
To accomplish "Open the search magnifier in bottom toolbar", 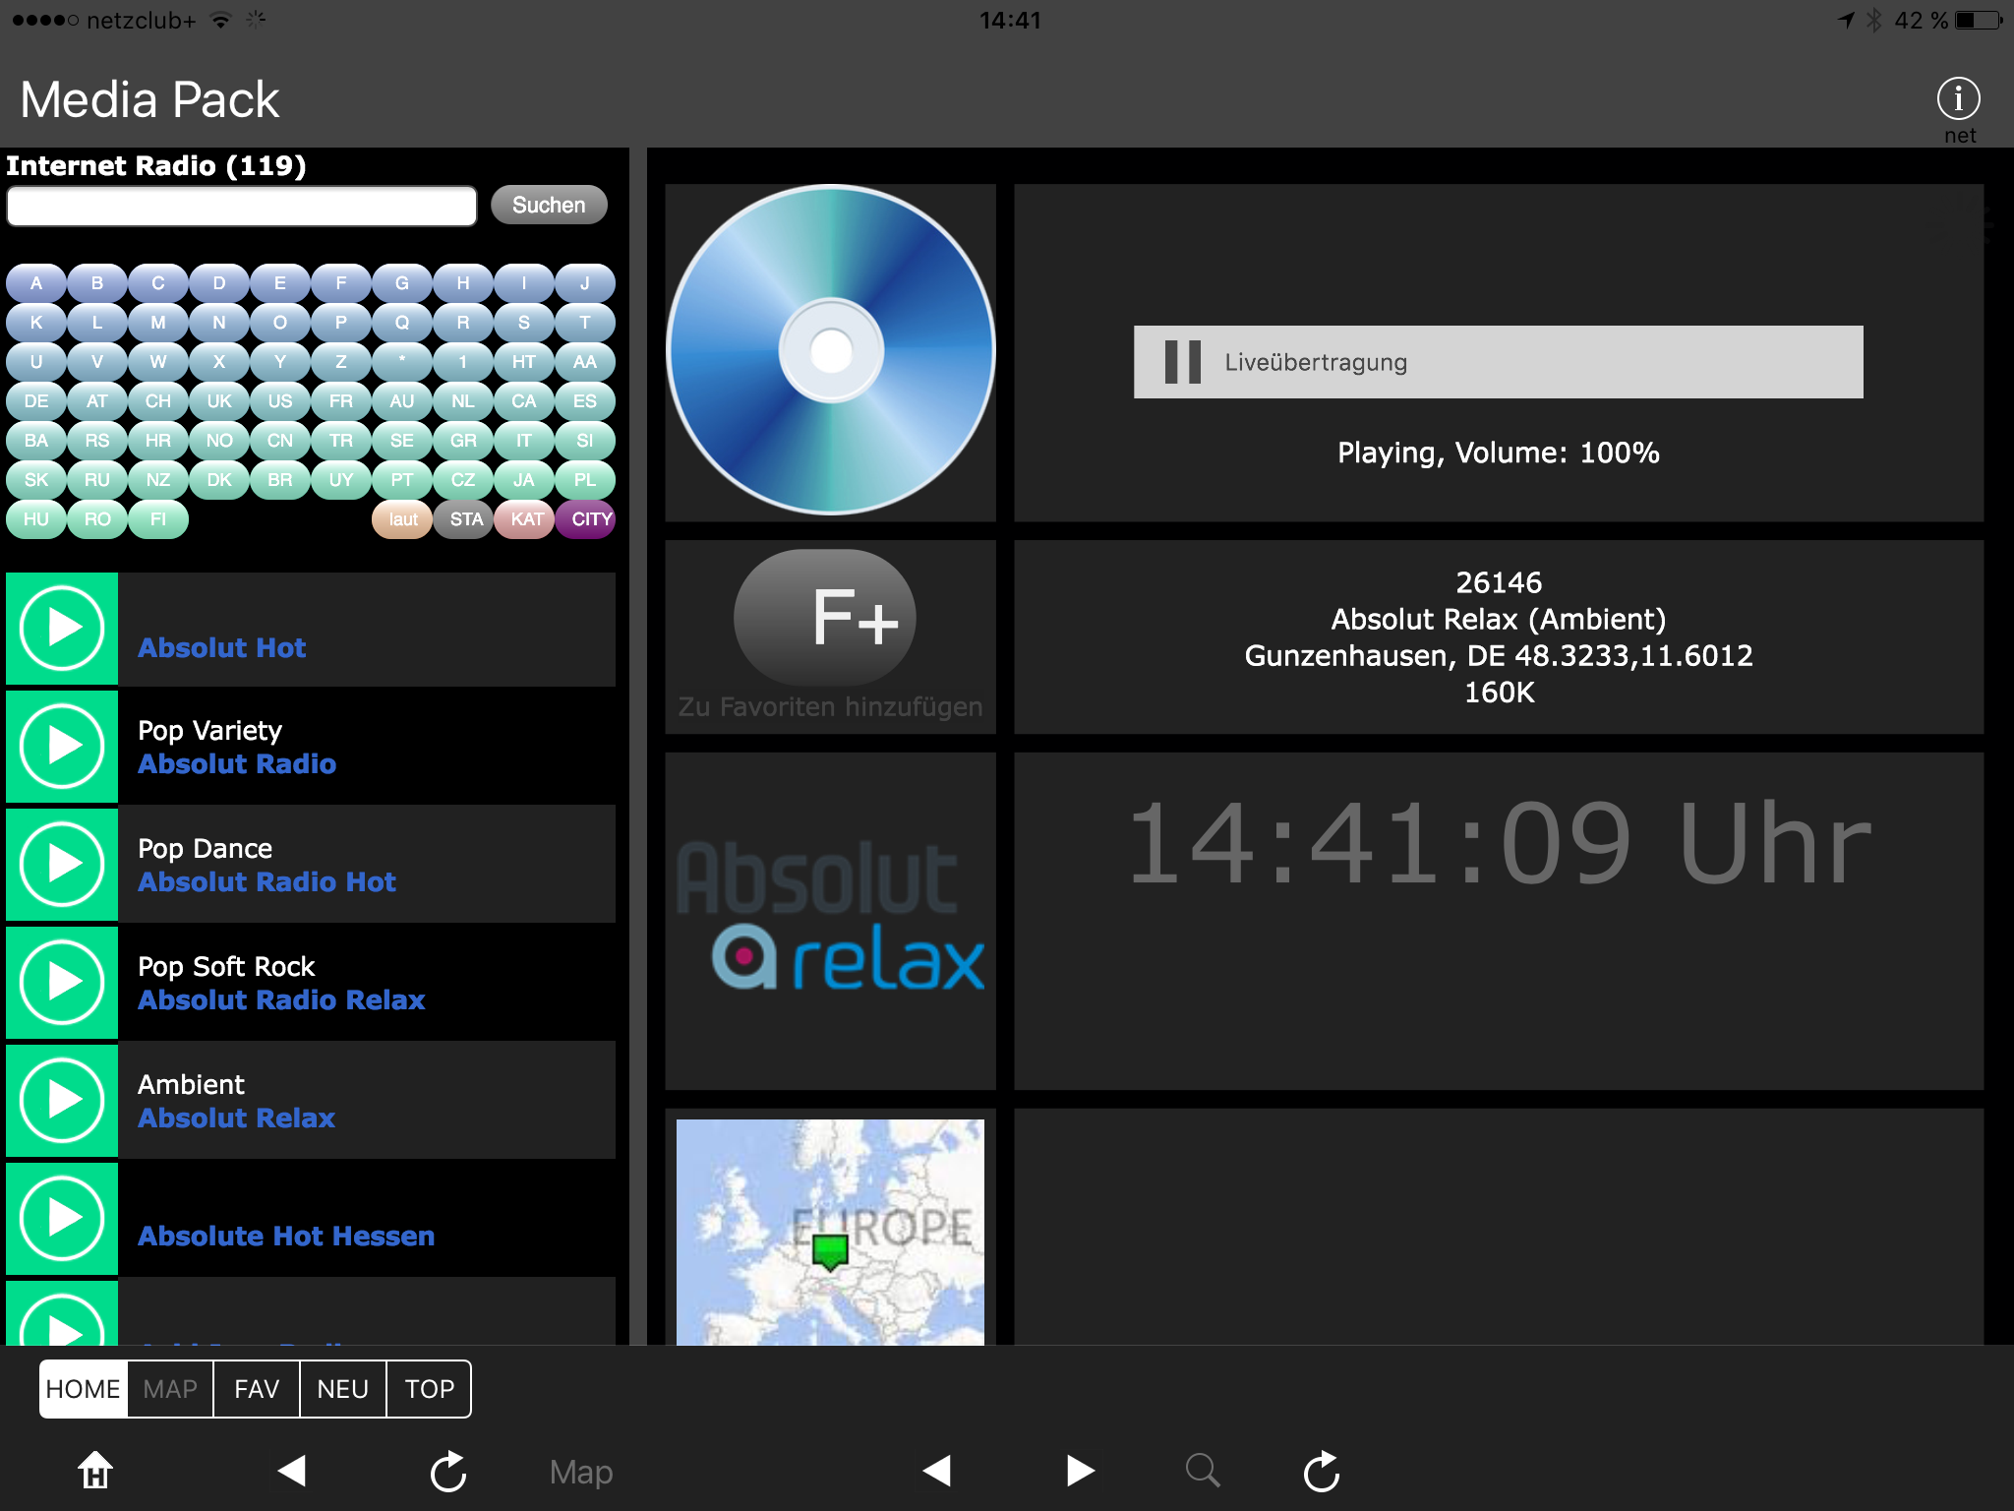I will [1202, 1471].
